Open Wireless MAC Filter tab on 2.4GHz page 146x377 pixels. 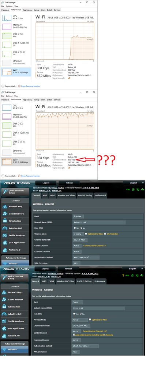point(66,195)
